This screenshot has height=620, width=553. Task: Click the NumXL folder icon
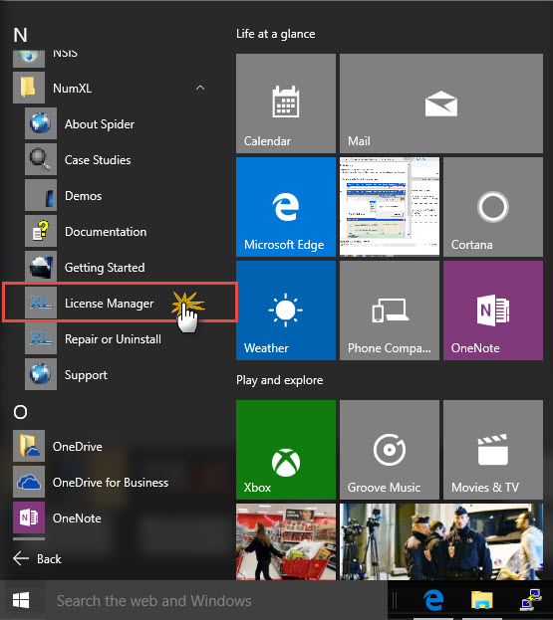tap(29, 88)
